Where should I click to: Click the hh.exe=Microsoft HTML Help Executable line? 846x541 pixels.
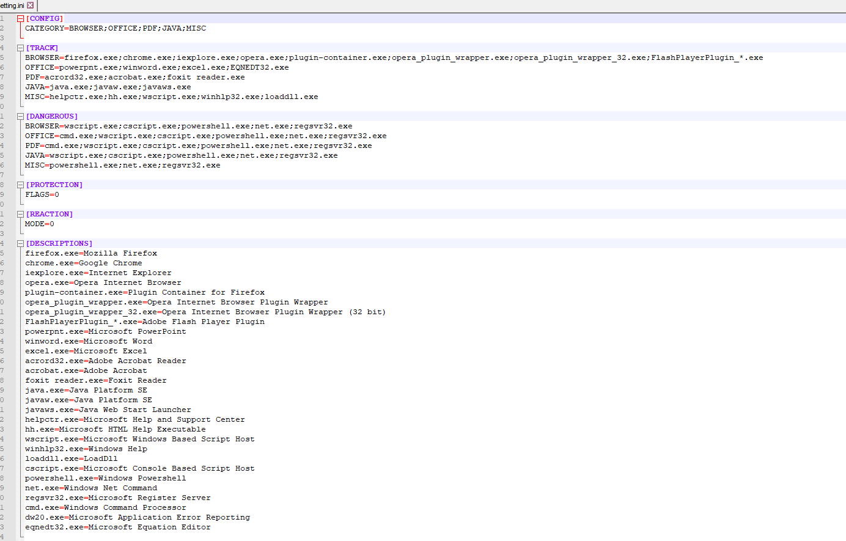click(116, 429)
